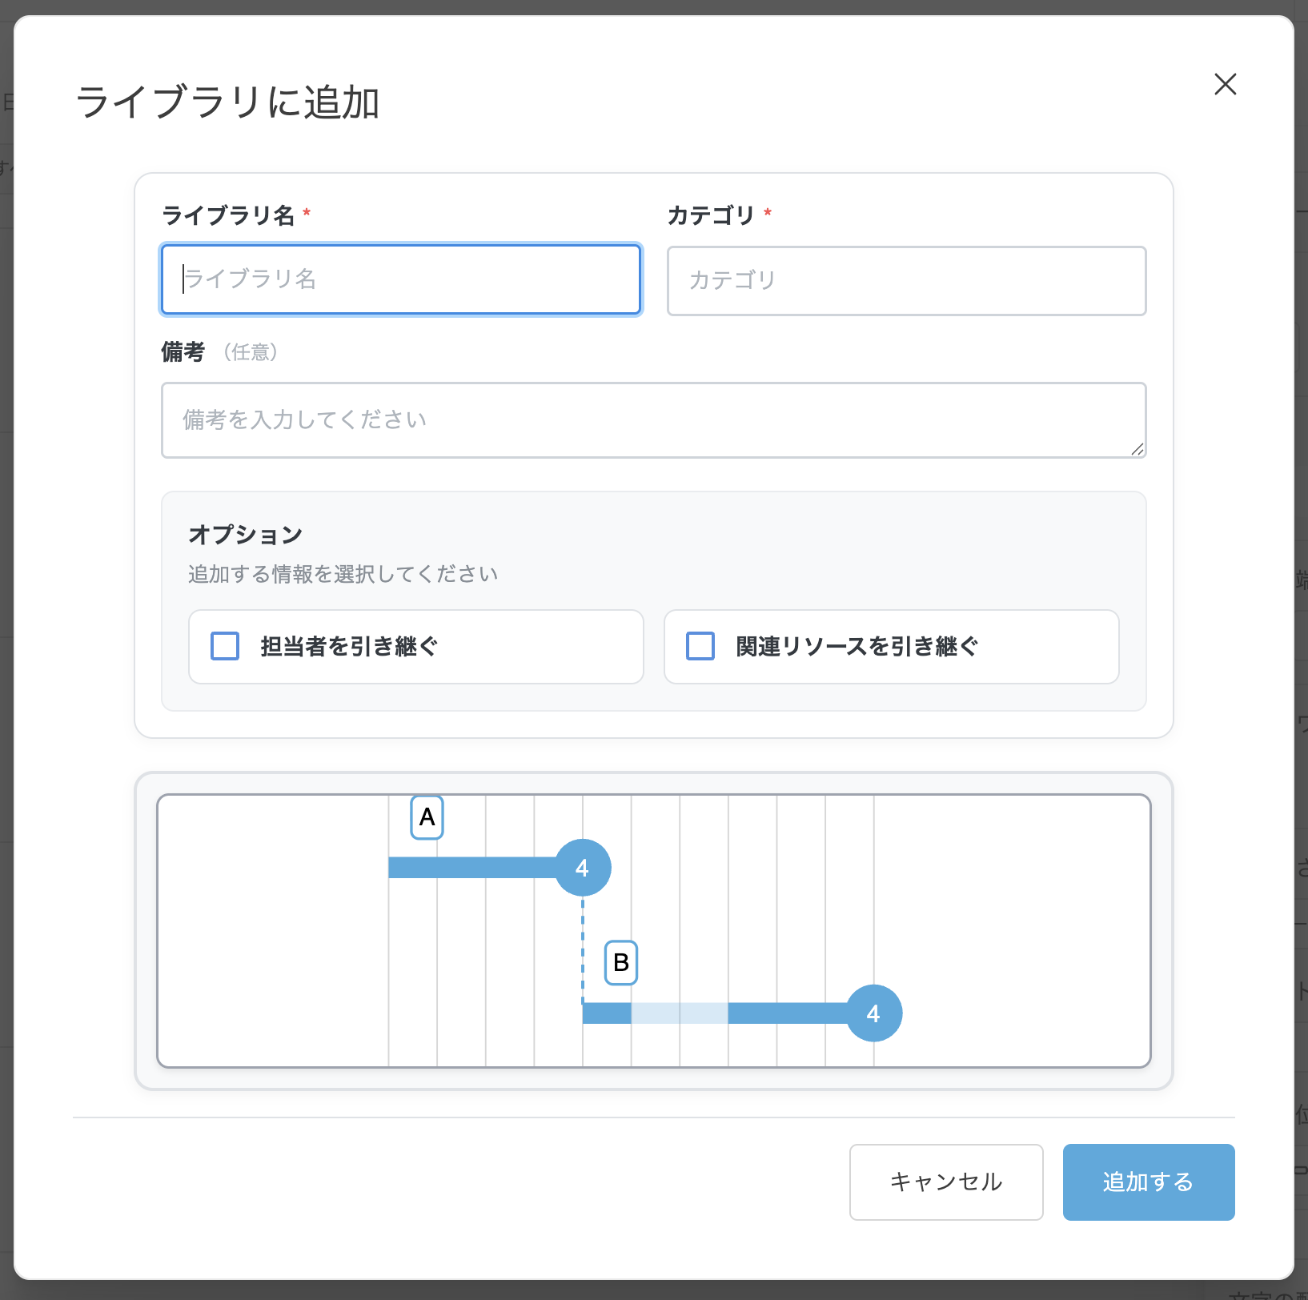Click the circle 4 marker ending bar B
Image resolution: width=1308 pixels, height=1300 pixels.
click(873, 1013)
